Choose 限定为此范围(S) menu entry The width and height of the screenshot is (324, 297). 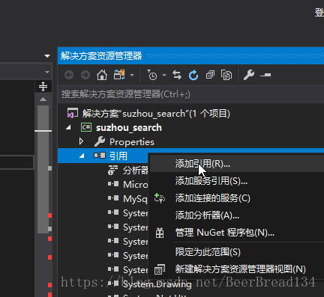(x=208, y=252)
